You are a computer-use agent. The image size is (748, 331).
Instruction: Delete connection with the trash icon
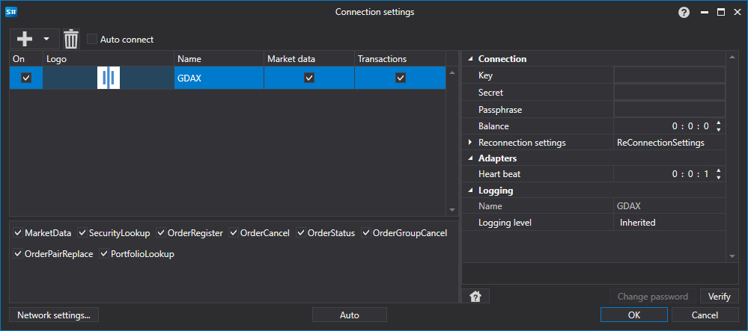(x=71, y=39)
